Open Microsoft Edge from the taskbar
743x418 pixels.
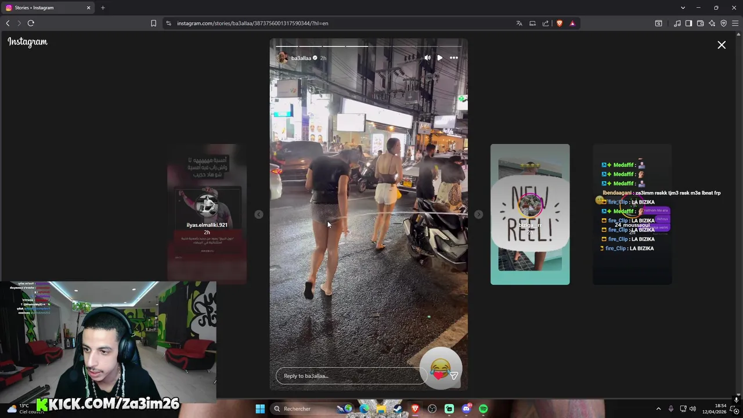364,409
